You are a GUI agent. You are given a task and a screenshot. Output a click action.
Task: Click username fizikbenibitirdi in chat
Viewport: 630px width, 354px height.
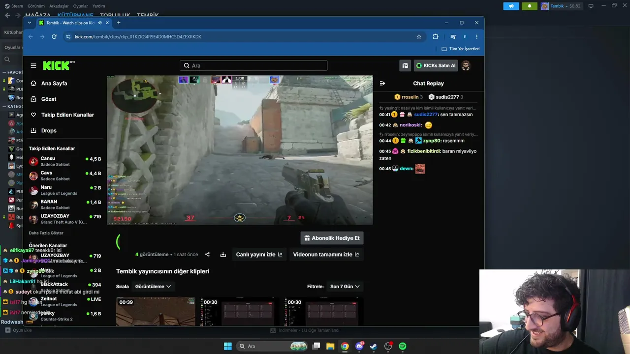point(424,151)
